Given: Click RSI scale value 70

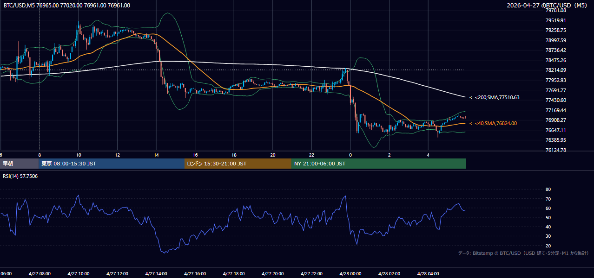Looking at the screenshot, I should (548, 199).
